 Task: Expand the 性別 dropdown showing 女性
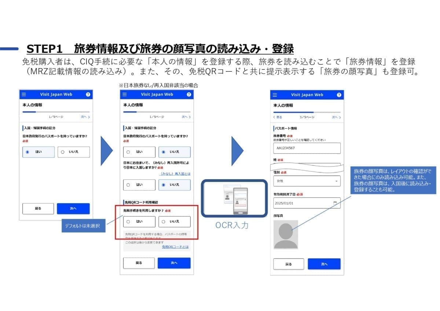(x=307, y=181)
